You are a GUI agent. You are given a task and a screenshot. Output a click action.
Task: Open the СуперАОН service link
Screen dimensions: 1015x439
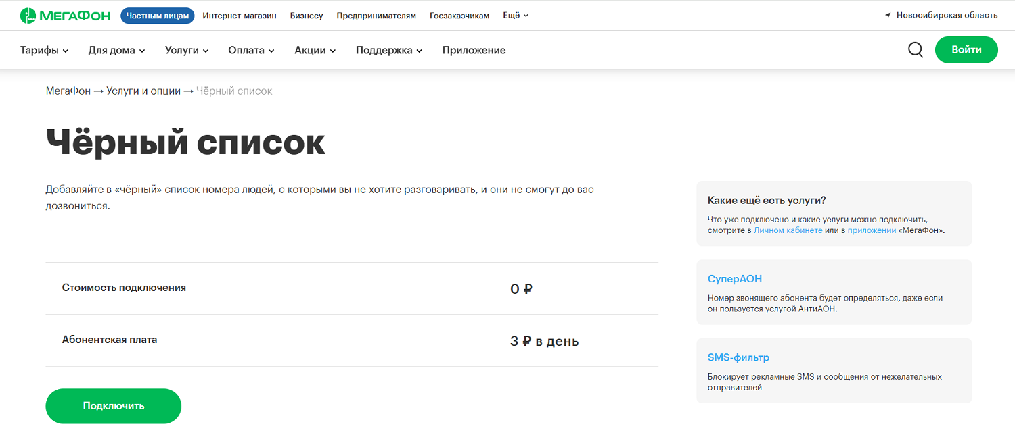(735, 279)
